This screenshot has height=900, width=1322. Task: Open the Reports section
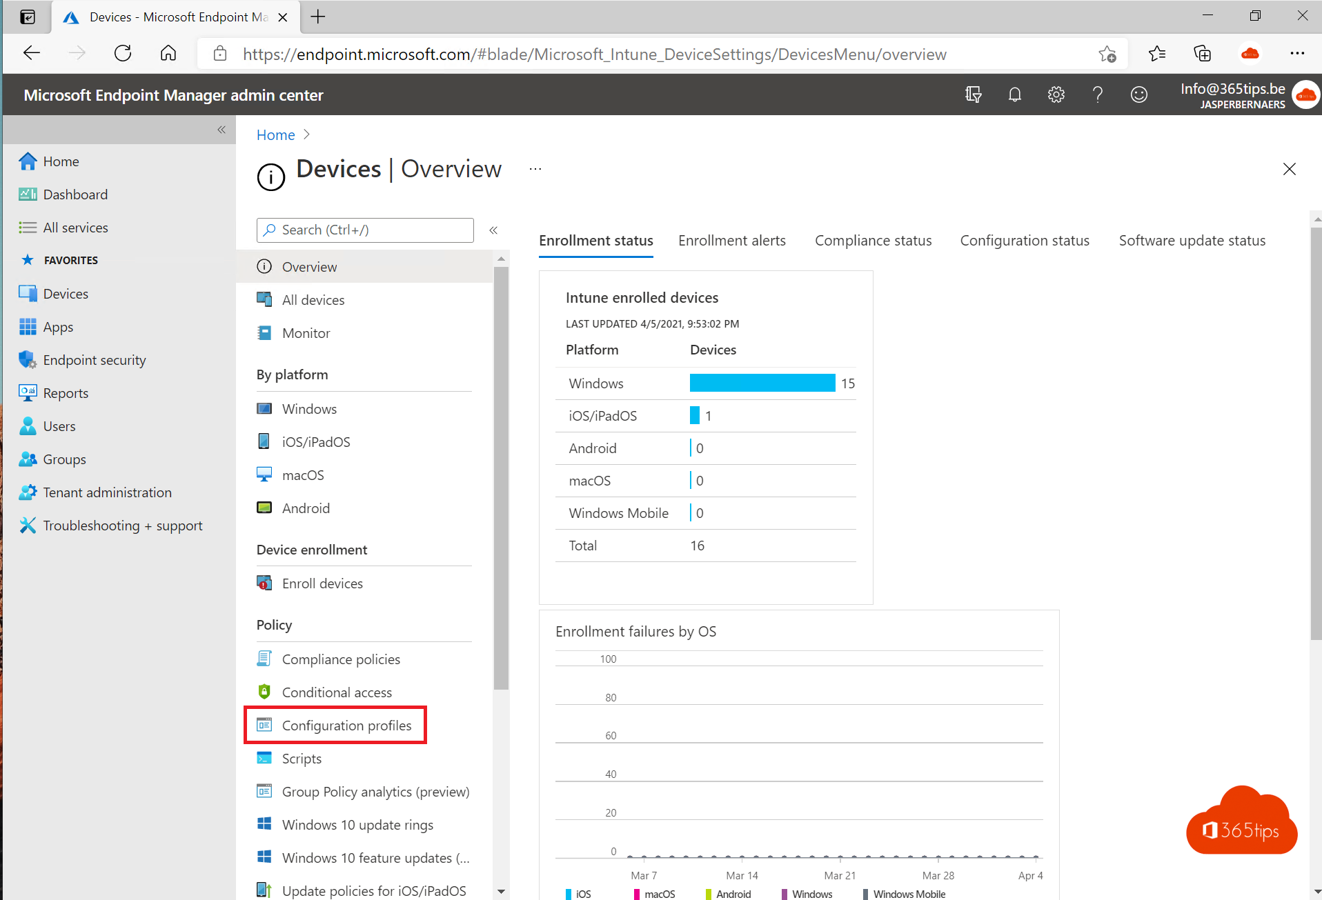coord(66,392)
